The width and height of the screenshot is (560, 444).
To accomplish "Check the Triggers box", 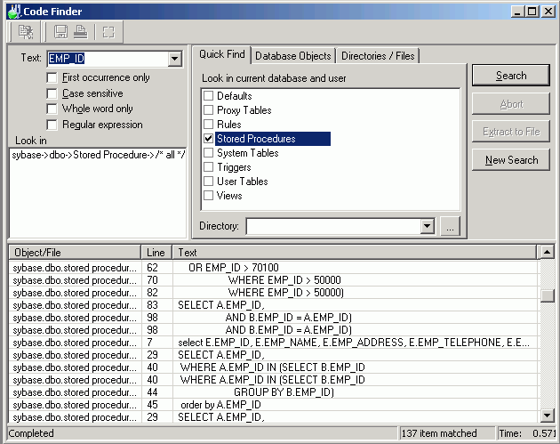I will click(x=208, y=167).
